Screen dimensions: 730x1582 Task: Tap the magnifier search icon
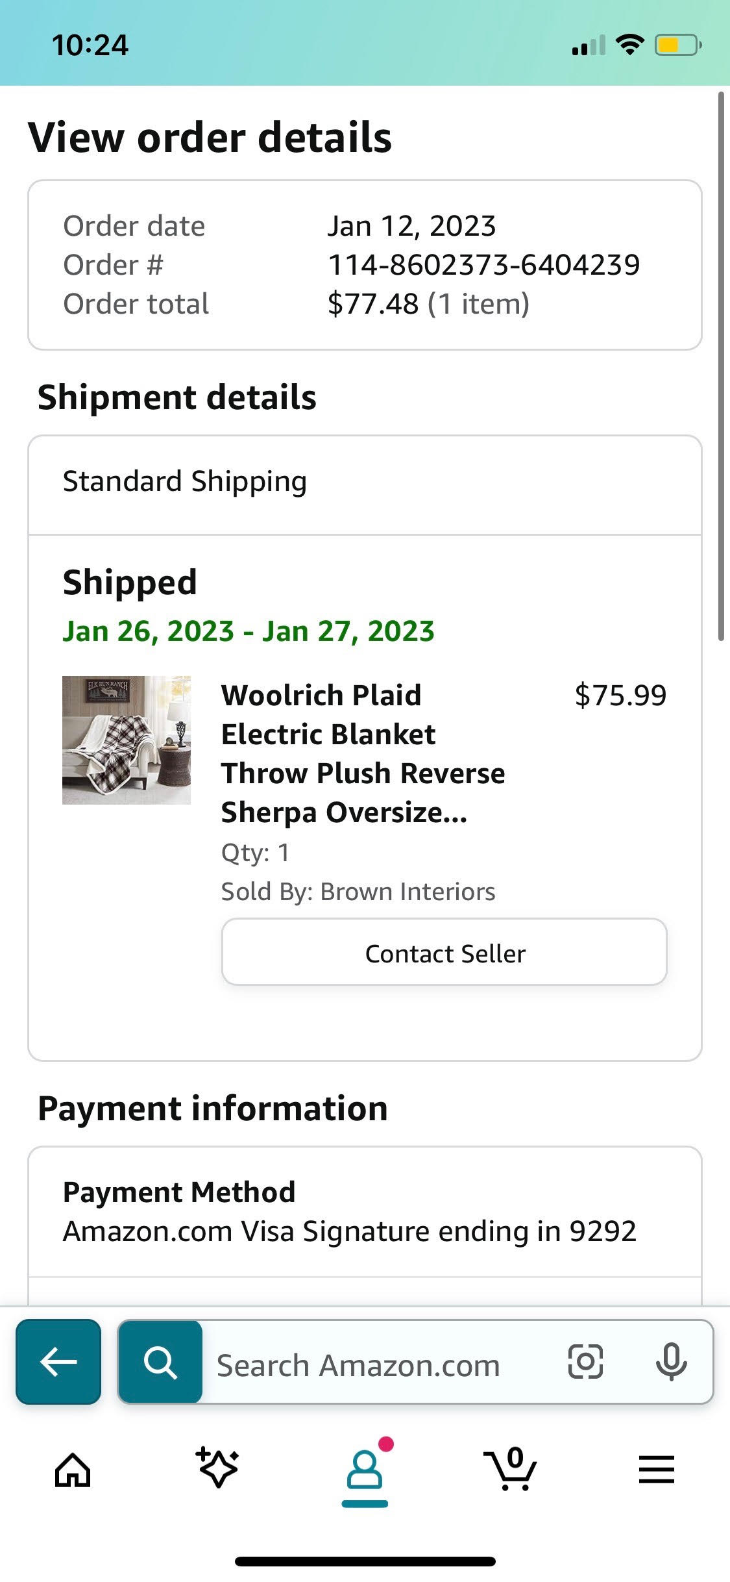(160, 1362)
